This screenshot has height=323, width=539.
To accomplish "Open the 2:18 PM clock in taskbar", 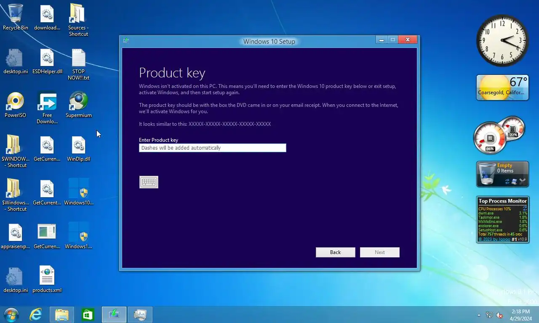I will (x=520, y=315).
